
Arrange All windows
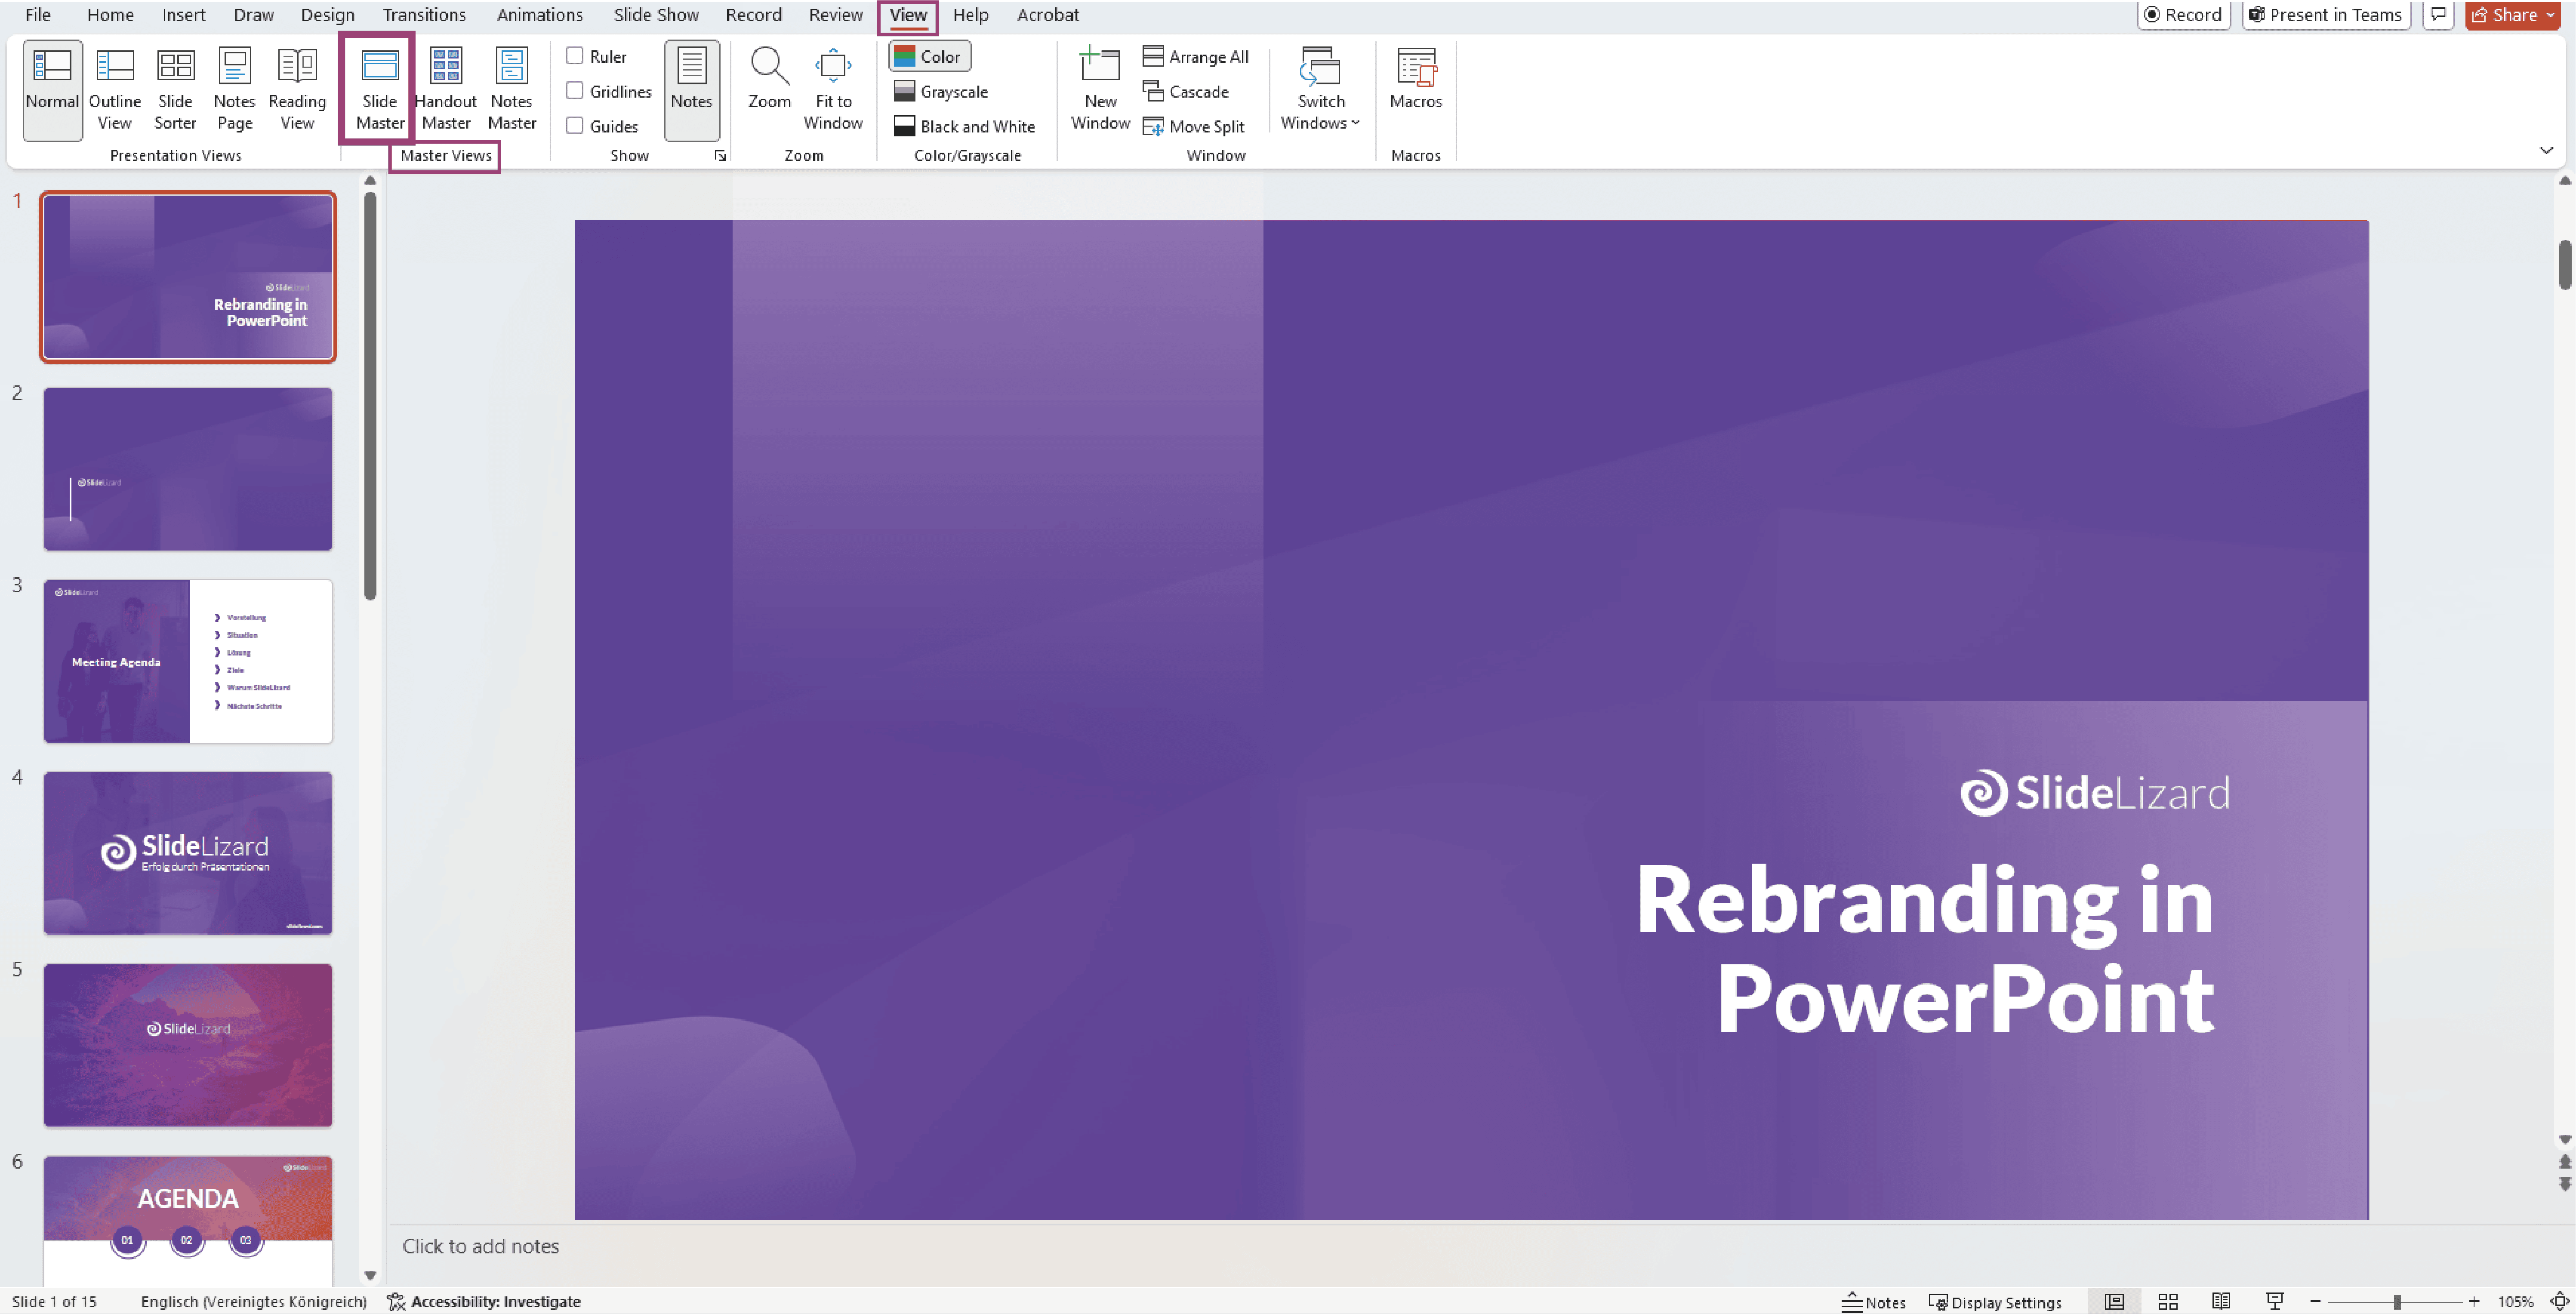pyautogui.click(x=1195, y=57)
